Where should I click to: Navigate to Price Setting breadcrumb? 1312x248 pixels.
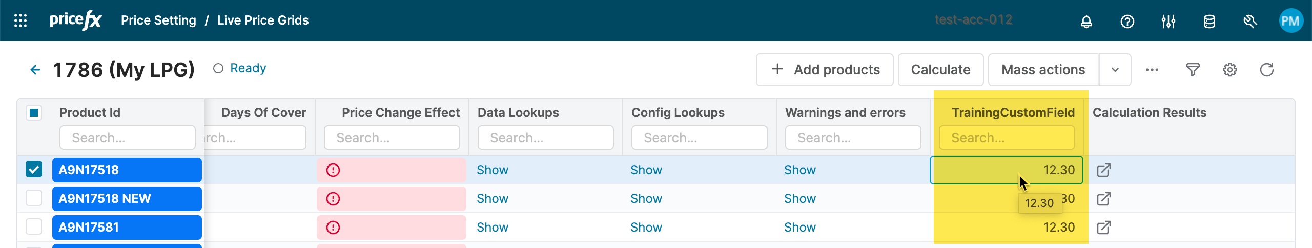point(158,20)
